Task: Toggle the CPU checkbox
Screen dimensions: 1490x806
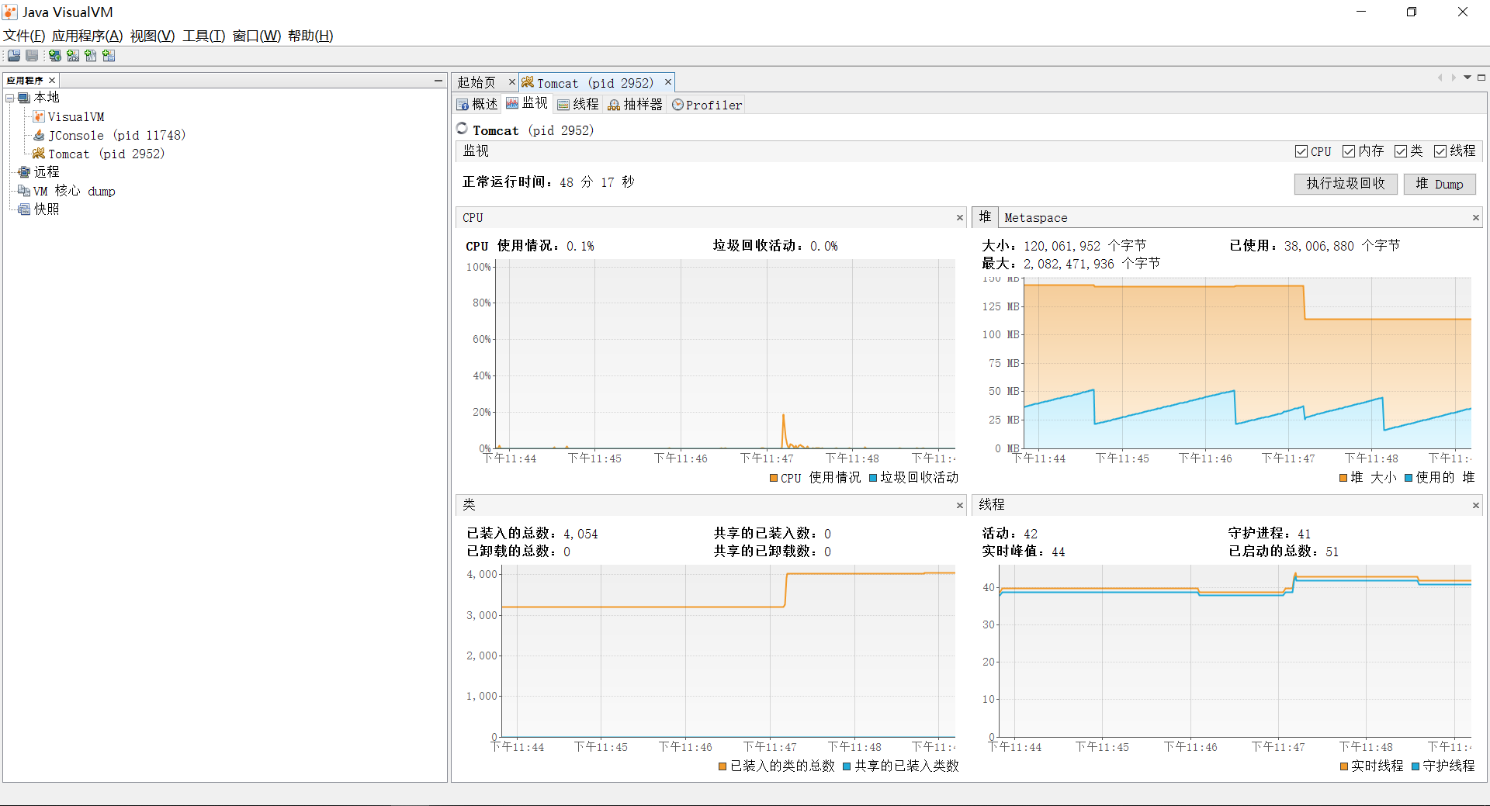Action: 1301,151
